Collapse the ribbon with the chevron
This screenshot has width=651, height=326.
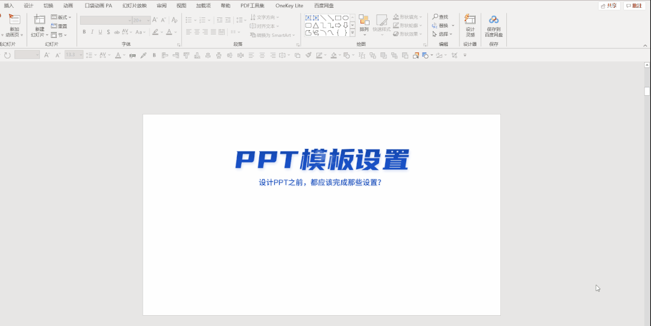click(645, 45)
